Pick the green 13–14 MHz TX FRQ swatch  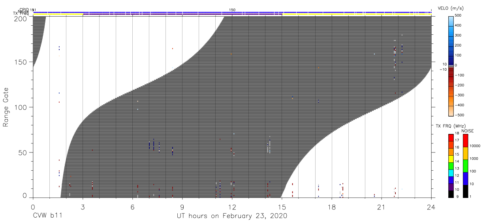pos(451,166)
